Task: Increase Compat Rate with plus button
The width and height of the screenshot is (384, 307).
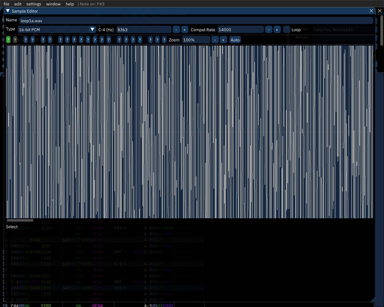Action: tap(277, 30)
